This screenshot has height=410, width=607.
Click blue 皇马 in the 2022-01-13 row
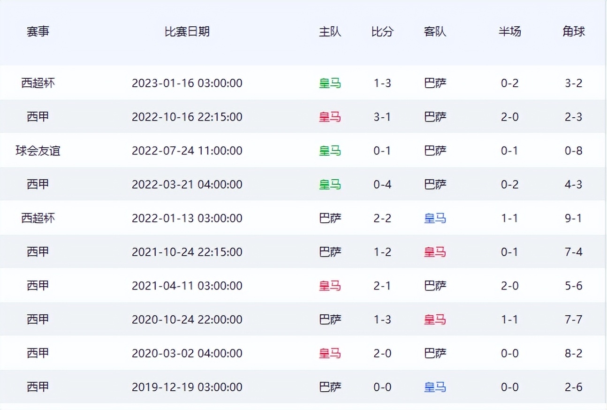435,219
